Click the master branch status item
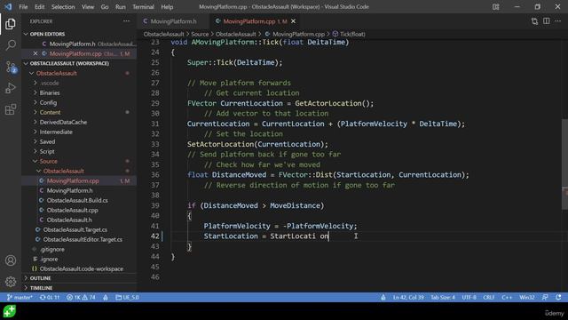 (x=20, y=298)
